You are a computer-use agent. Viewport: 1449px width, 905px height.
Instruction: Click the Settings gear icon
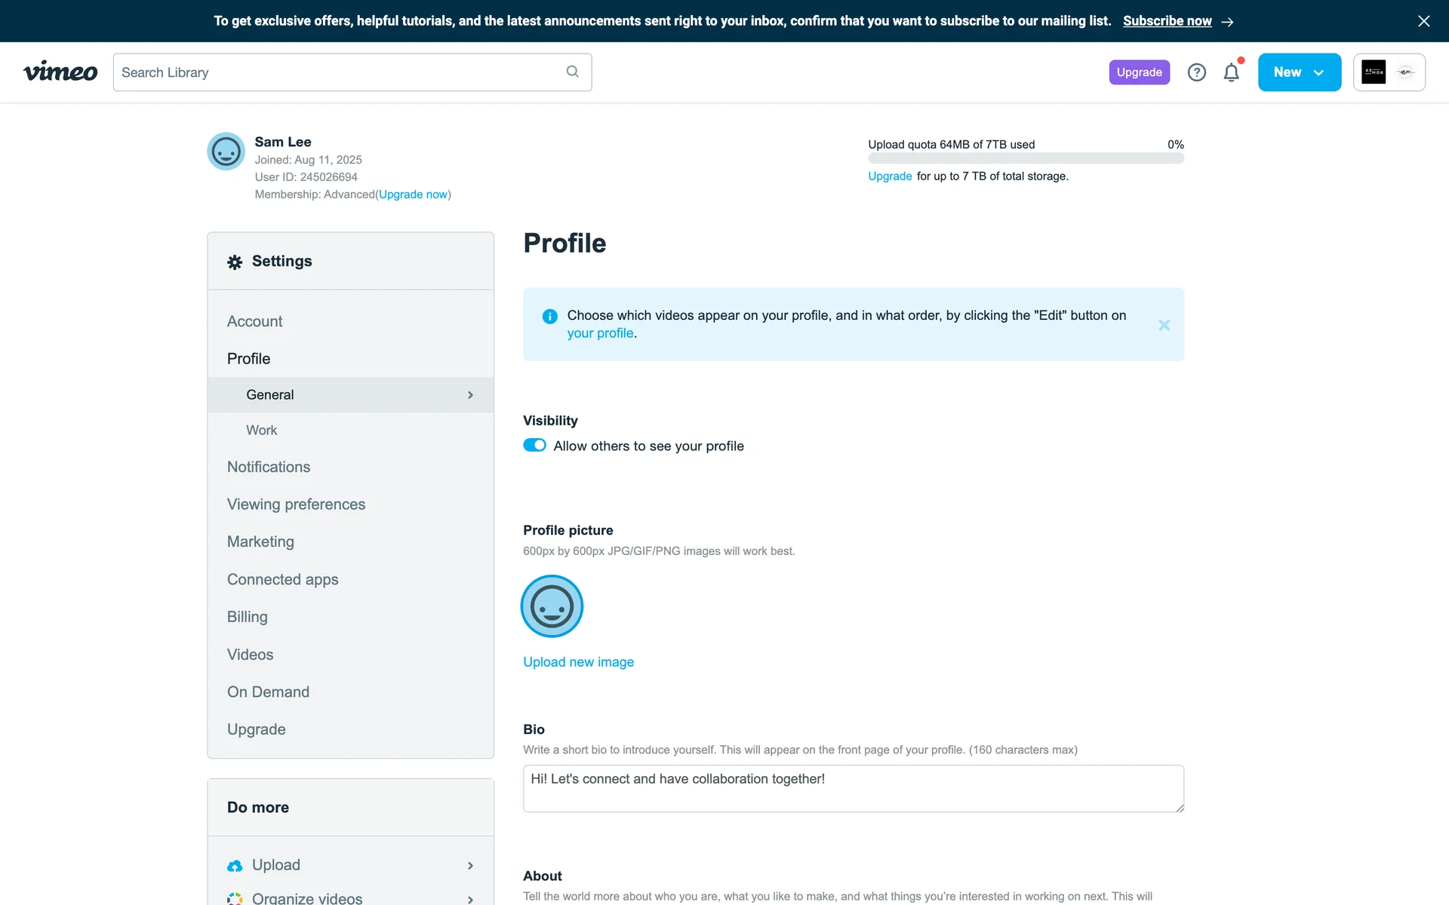click(235, 262)
